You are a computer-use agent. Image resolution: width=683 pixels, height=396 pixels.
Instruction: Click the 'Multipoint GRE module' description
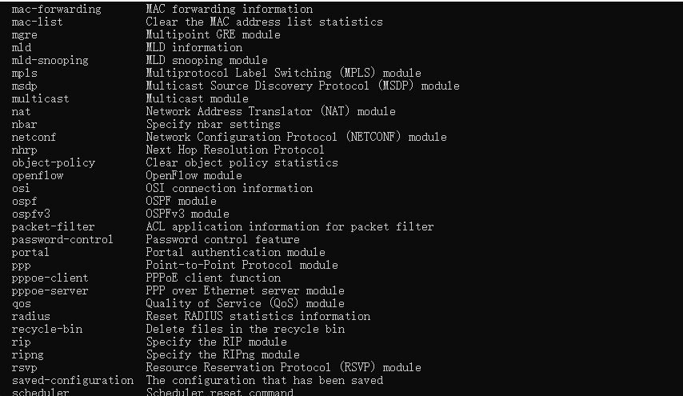(213, 35)
